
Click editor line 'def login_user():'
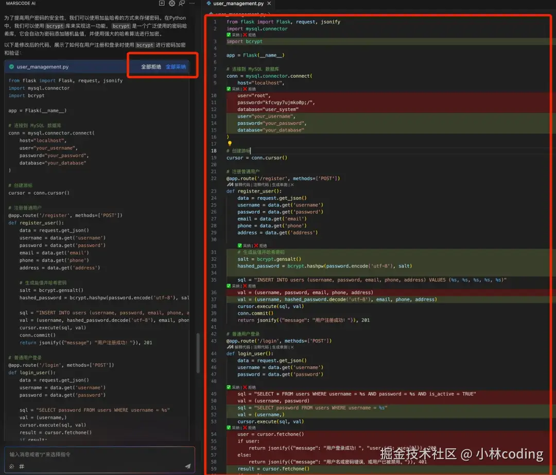[x=250, y=354]
